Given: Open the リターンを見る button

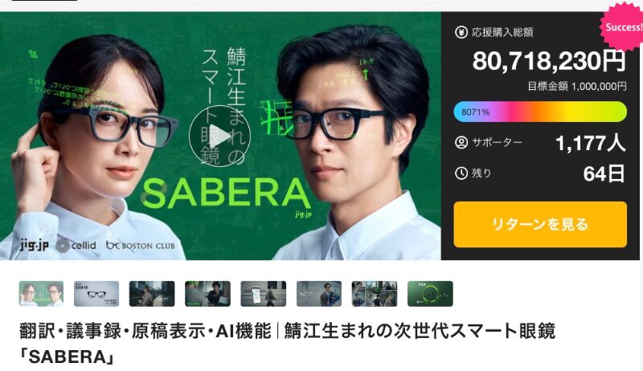Looking at the screenshot, I should pos(540,224).
